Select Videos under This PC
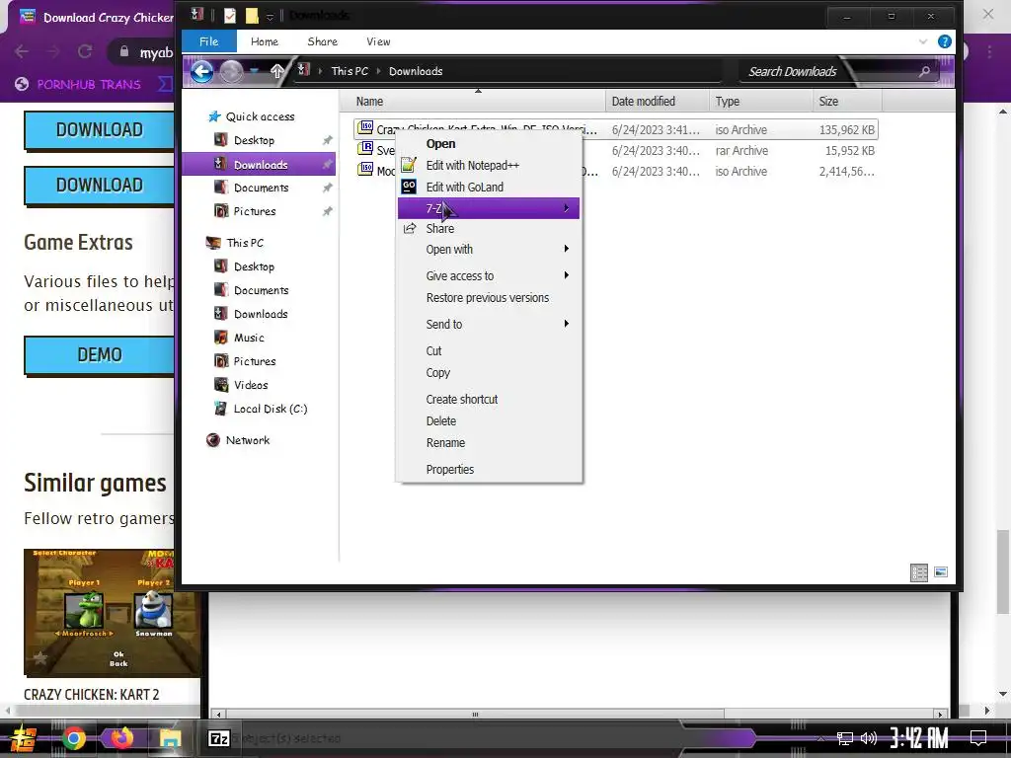1011x758 pixels. point(250,385)
